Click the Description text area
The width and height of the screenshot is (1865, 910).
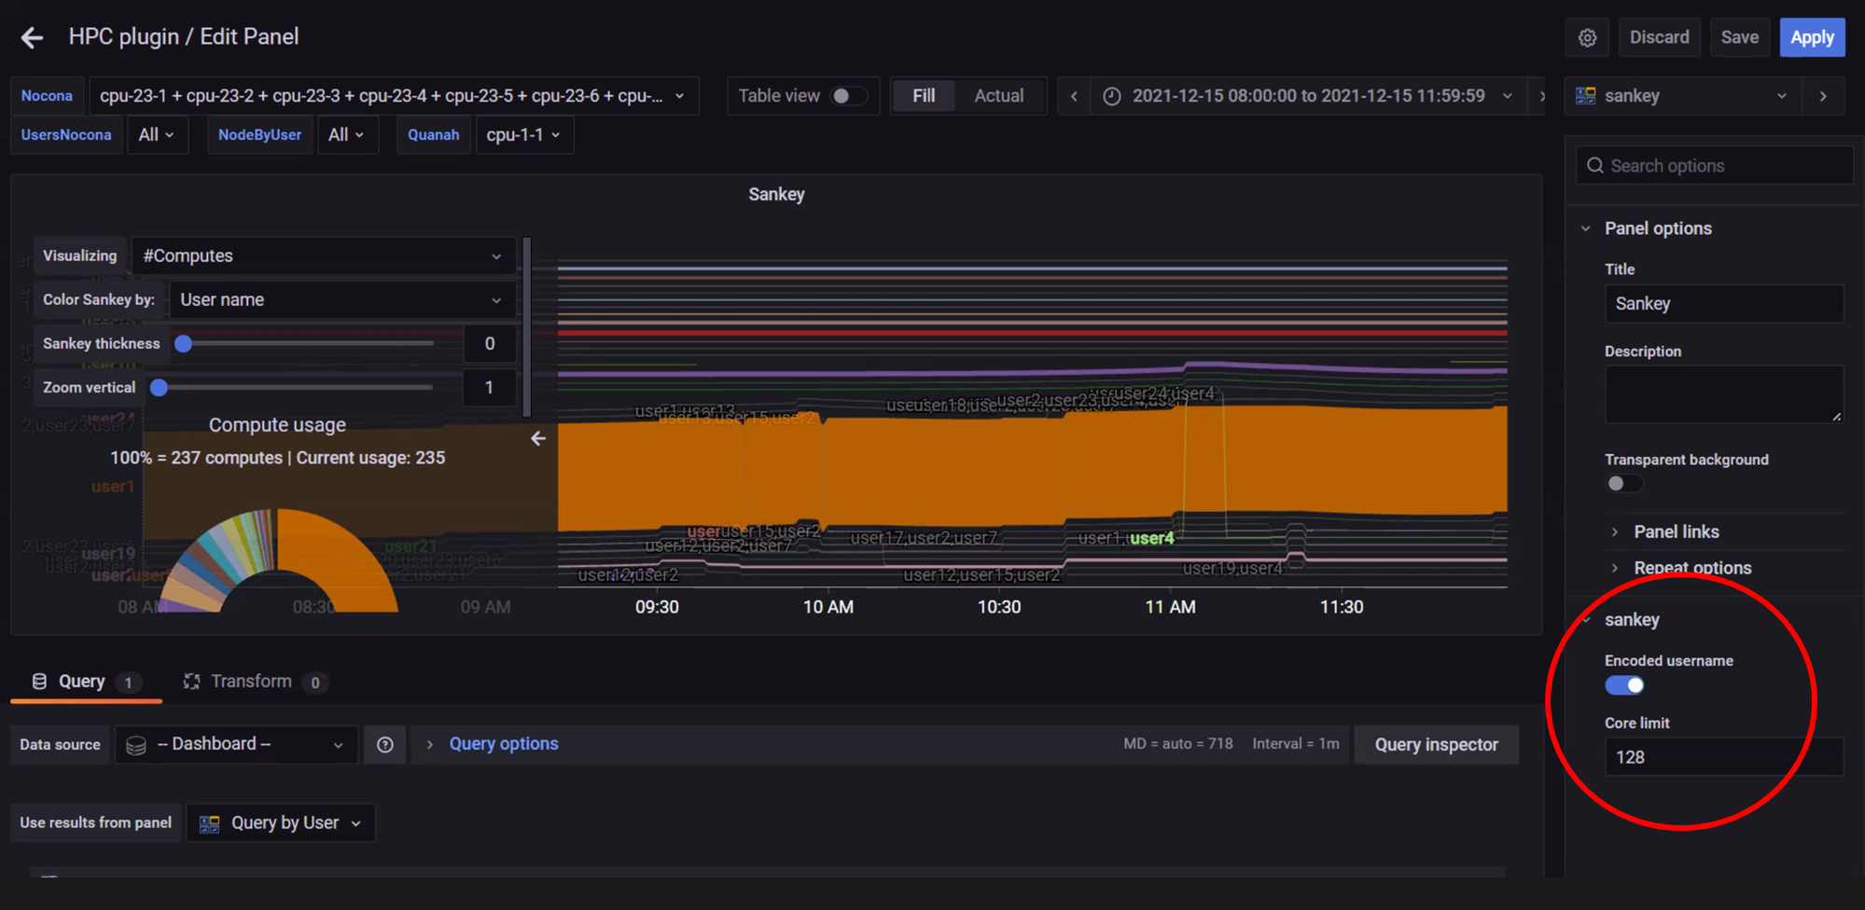click(1724, 394)
